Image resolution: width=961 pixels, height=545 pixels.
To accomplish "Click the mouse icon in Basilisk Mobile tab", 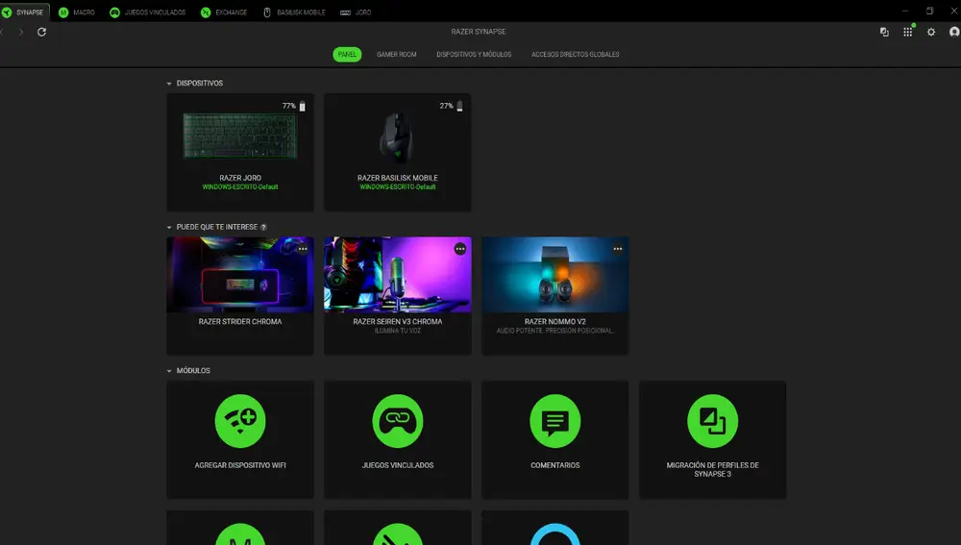I will 267,12.
